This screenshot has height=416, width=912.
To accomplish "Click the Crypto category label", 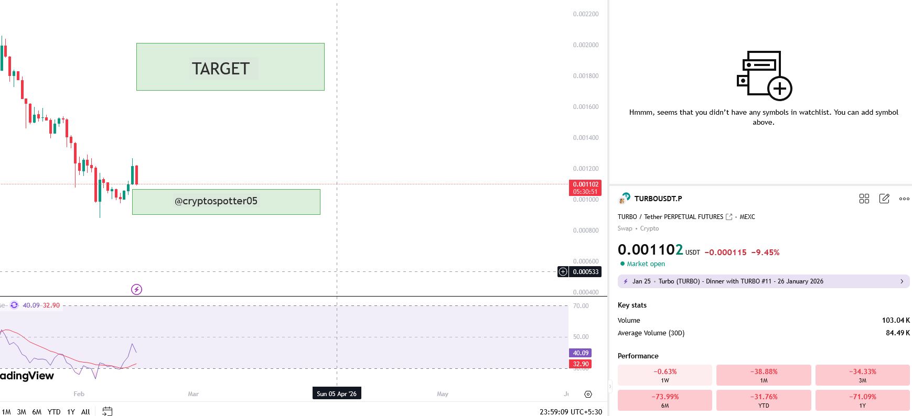I will click(x=649, y=228).
